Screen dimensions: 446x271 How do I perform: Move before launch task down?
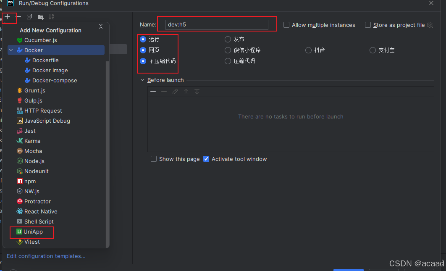click(x=197, y=91)
